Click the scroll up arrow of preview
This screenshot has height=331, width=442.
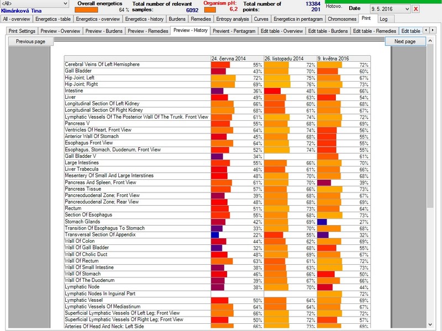[x=430, y=41]
